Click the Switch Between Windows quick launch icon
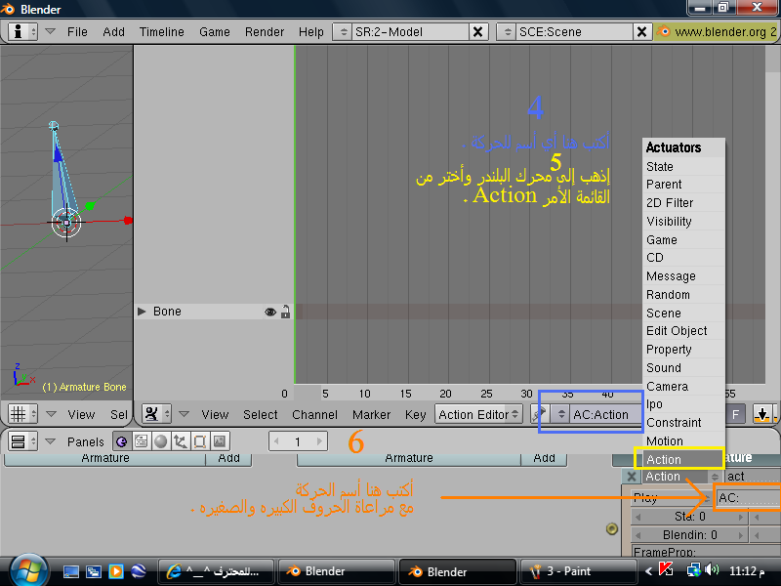The width and height of the screenshot is (781, 586). point(94,571)
